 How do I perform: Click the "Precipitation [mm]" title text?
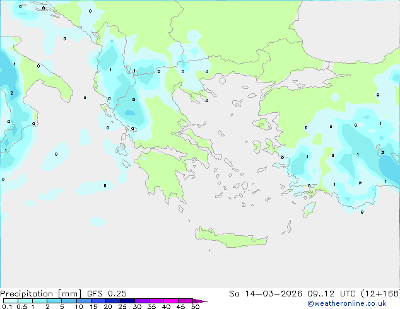(x=41, y=294)
